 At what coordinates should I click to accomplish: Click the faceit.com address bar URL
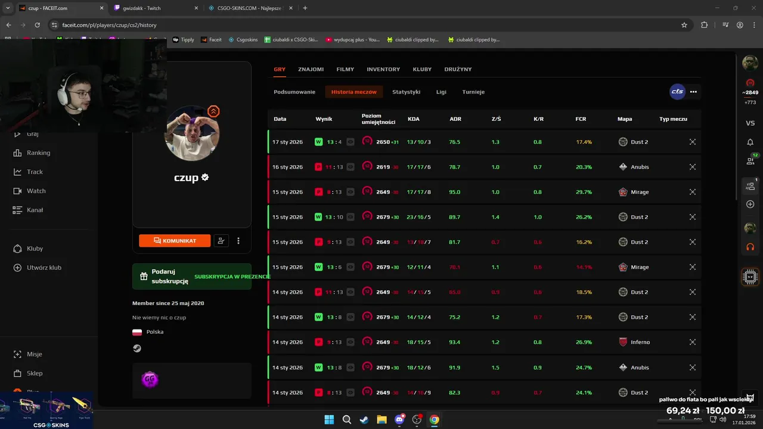109,25
